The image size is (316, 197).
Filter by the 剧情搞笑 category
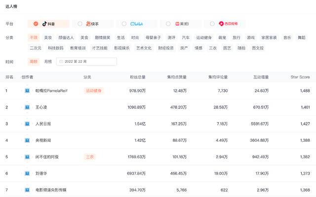point(103,38)
